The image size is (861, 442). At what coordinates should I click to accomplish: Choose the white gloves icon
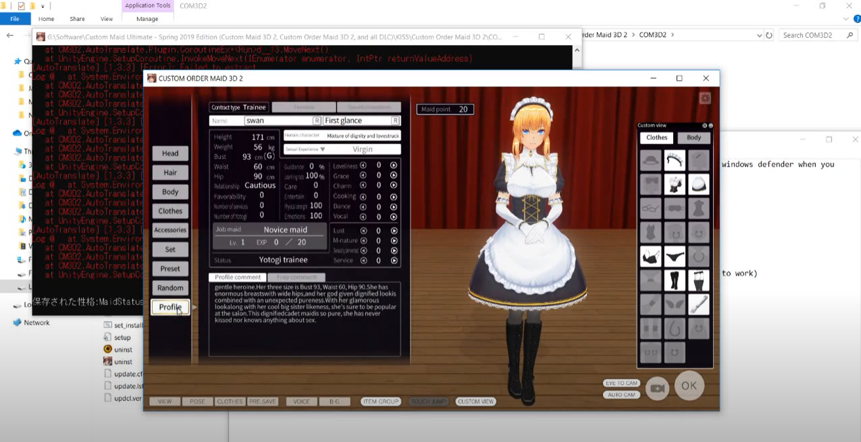point(699,304)
